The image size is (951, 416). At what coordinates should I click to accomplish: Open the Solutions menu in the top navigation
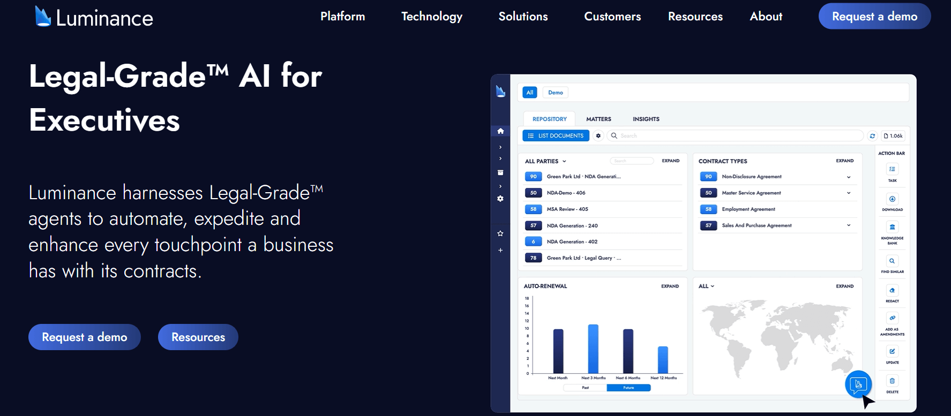[x=523, y=17]
